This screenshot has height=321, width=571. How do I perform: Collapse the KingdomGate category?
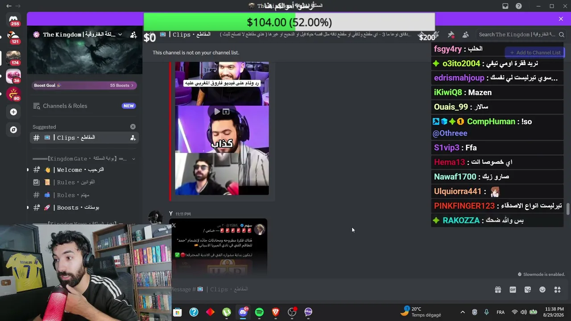tap(133, 159)
